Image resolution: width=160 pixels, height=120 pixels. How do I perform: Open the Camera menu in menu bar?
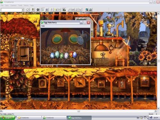pyautogui.click(x=13, y=5)
